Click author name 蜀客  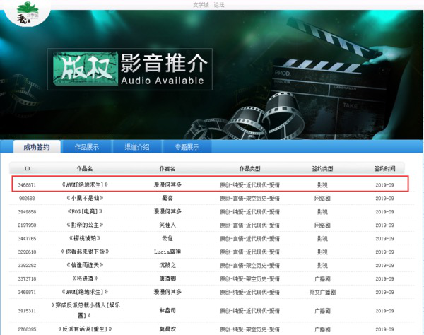coord(167,198)
